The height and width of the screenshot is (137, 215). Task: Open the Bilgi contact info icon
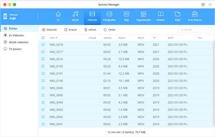tap(126, 14)
